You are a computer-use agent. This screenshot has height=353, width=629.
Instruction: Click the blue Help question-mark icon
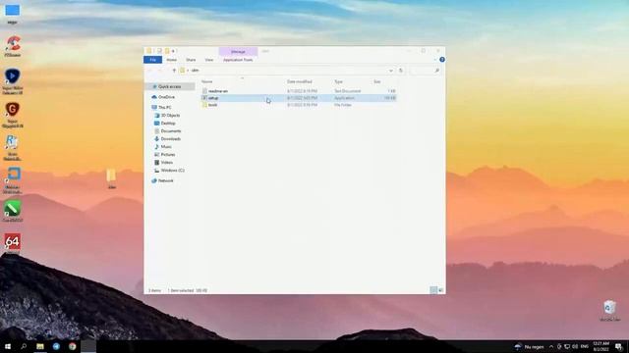coord(442,60)
